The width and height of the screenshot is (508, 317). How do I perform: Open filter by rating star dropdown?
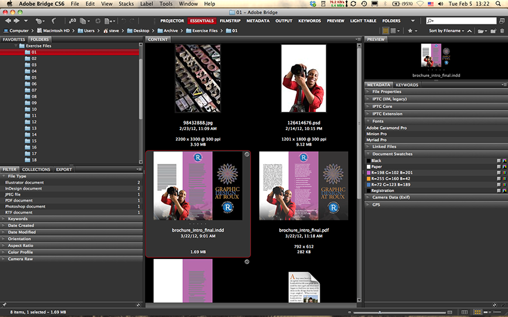tap(412, 30)
